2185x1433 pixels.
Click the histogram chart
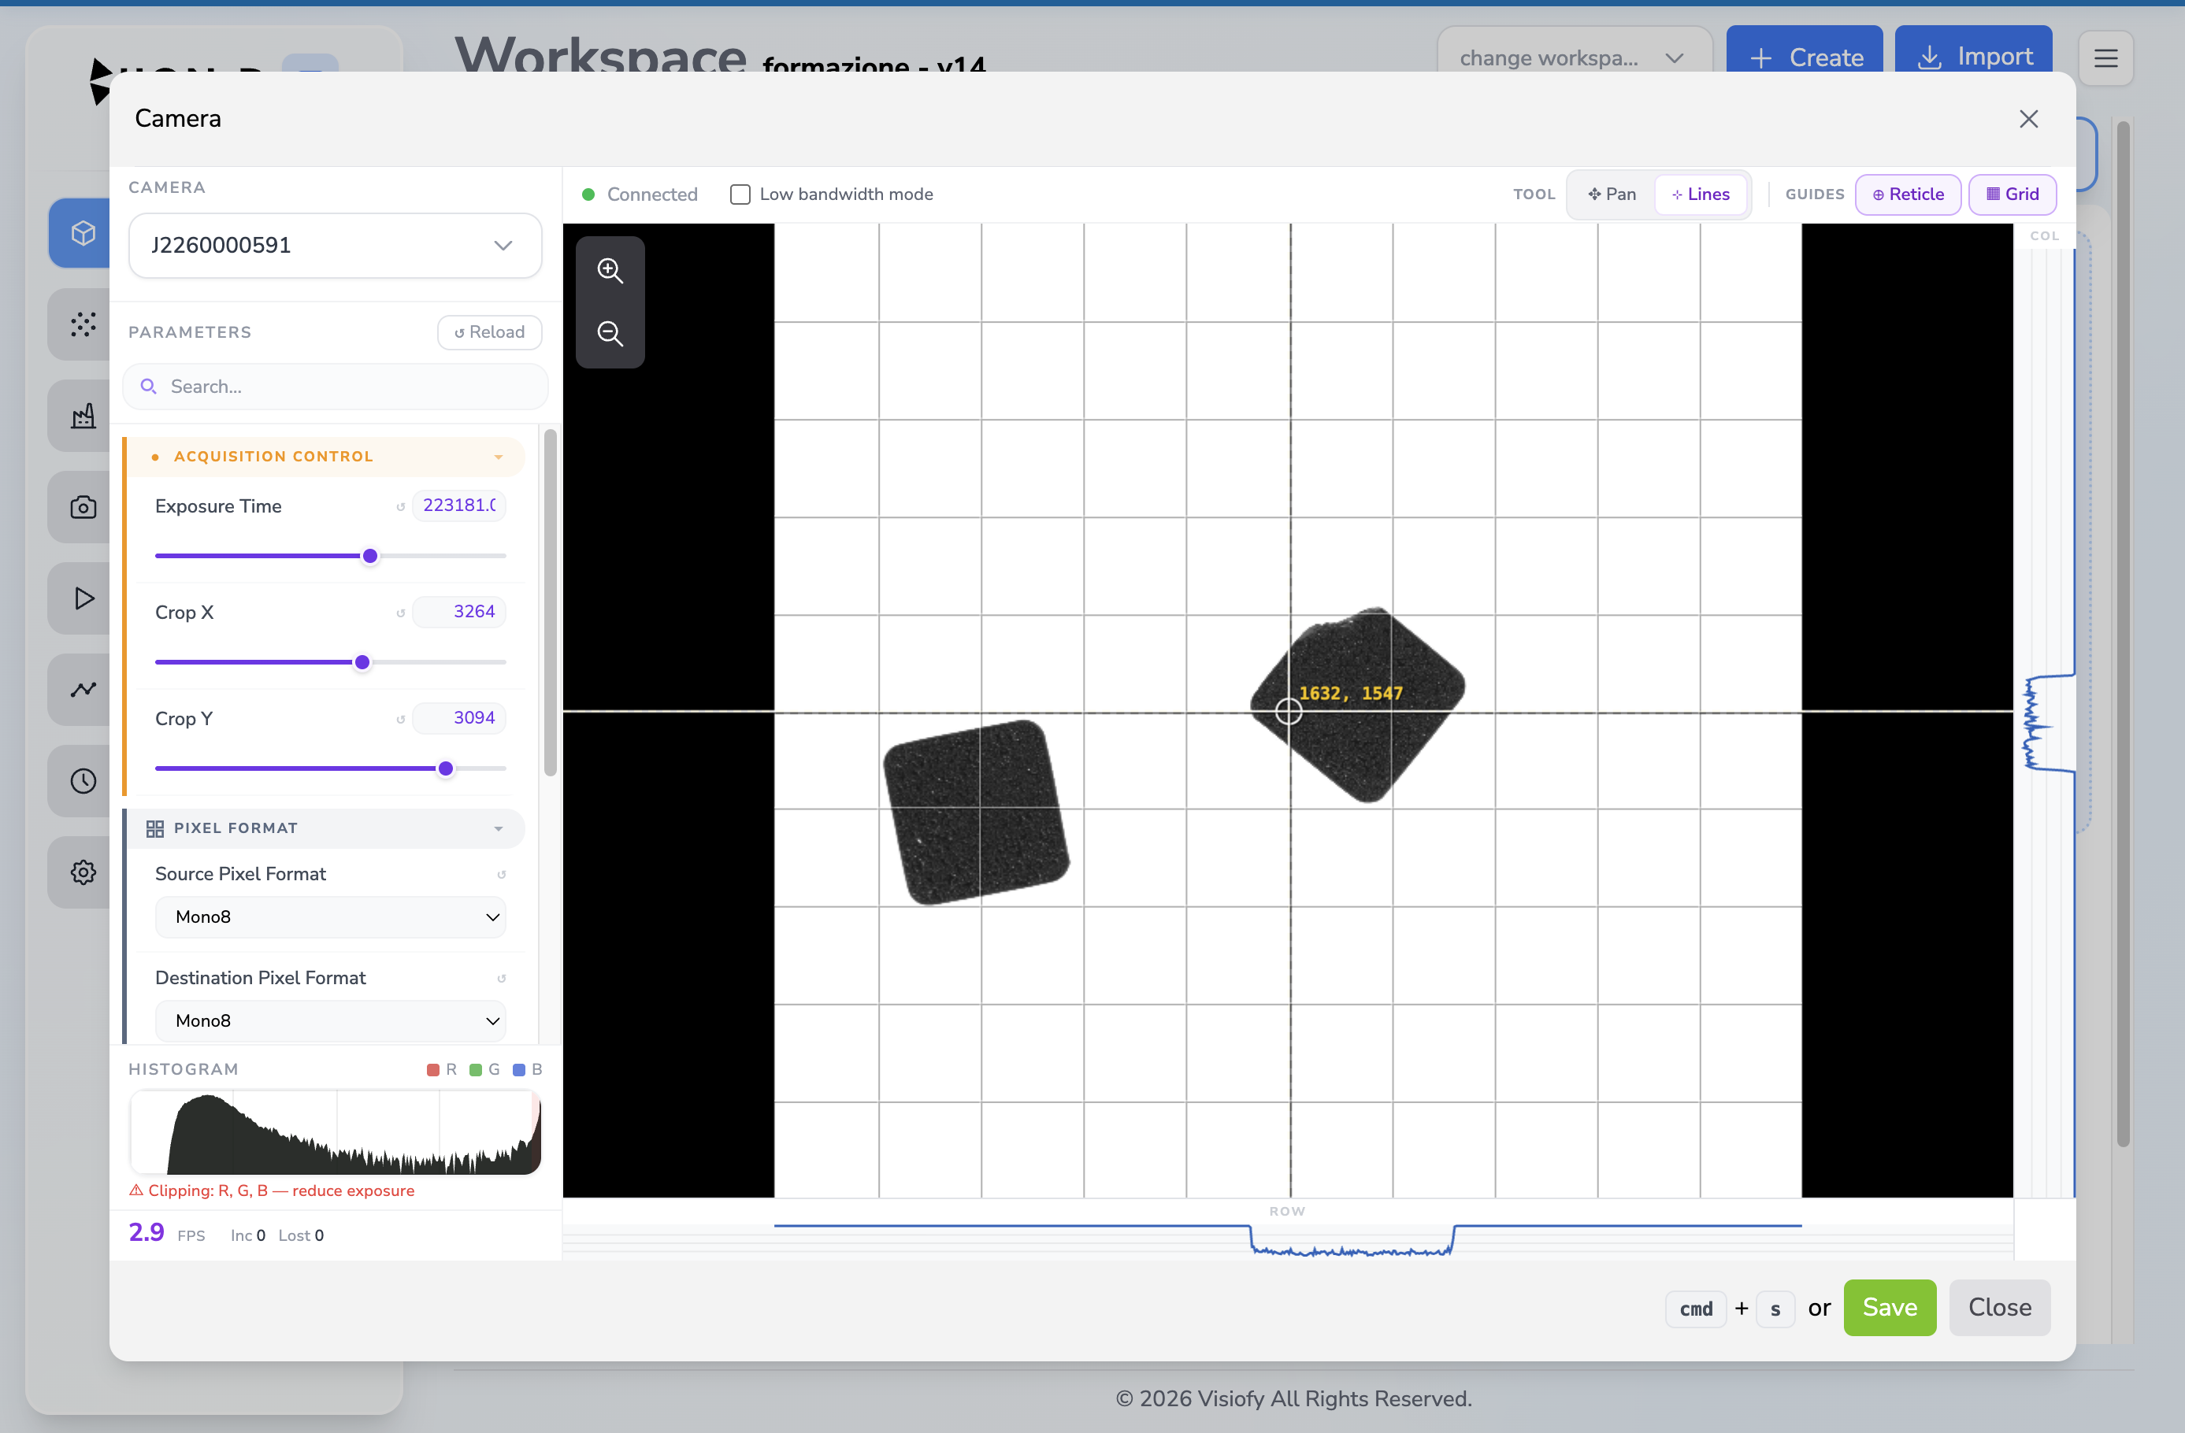(x=335, y=1132)
